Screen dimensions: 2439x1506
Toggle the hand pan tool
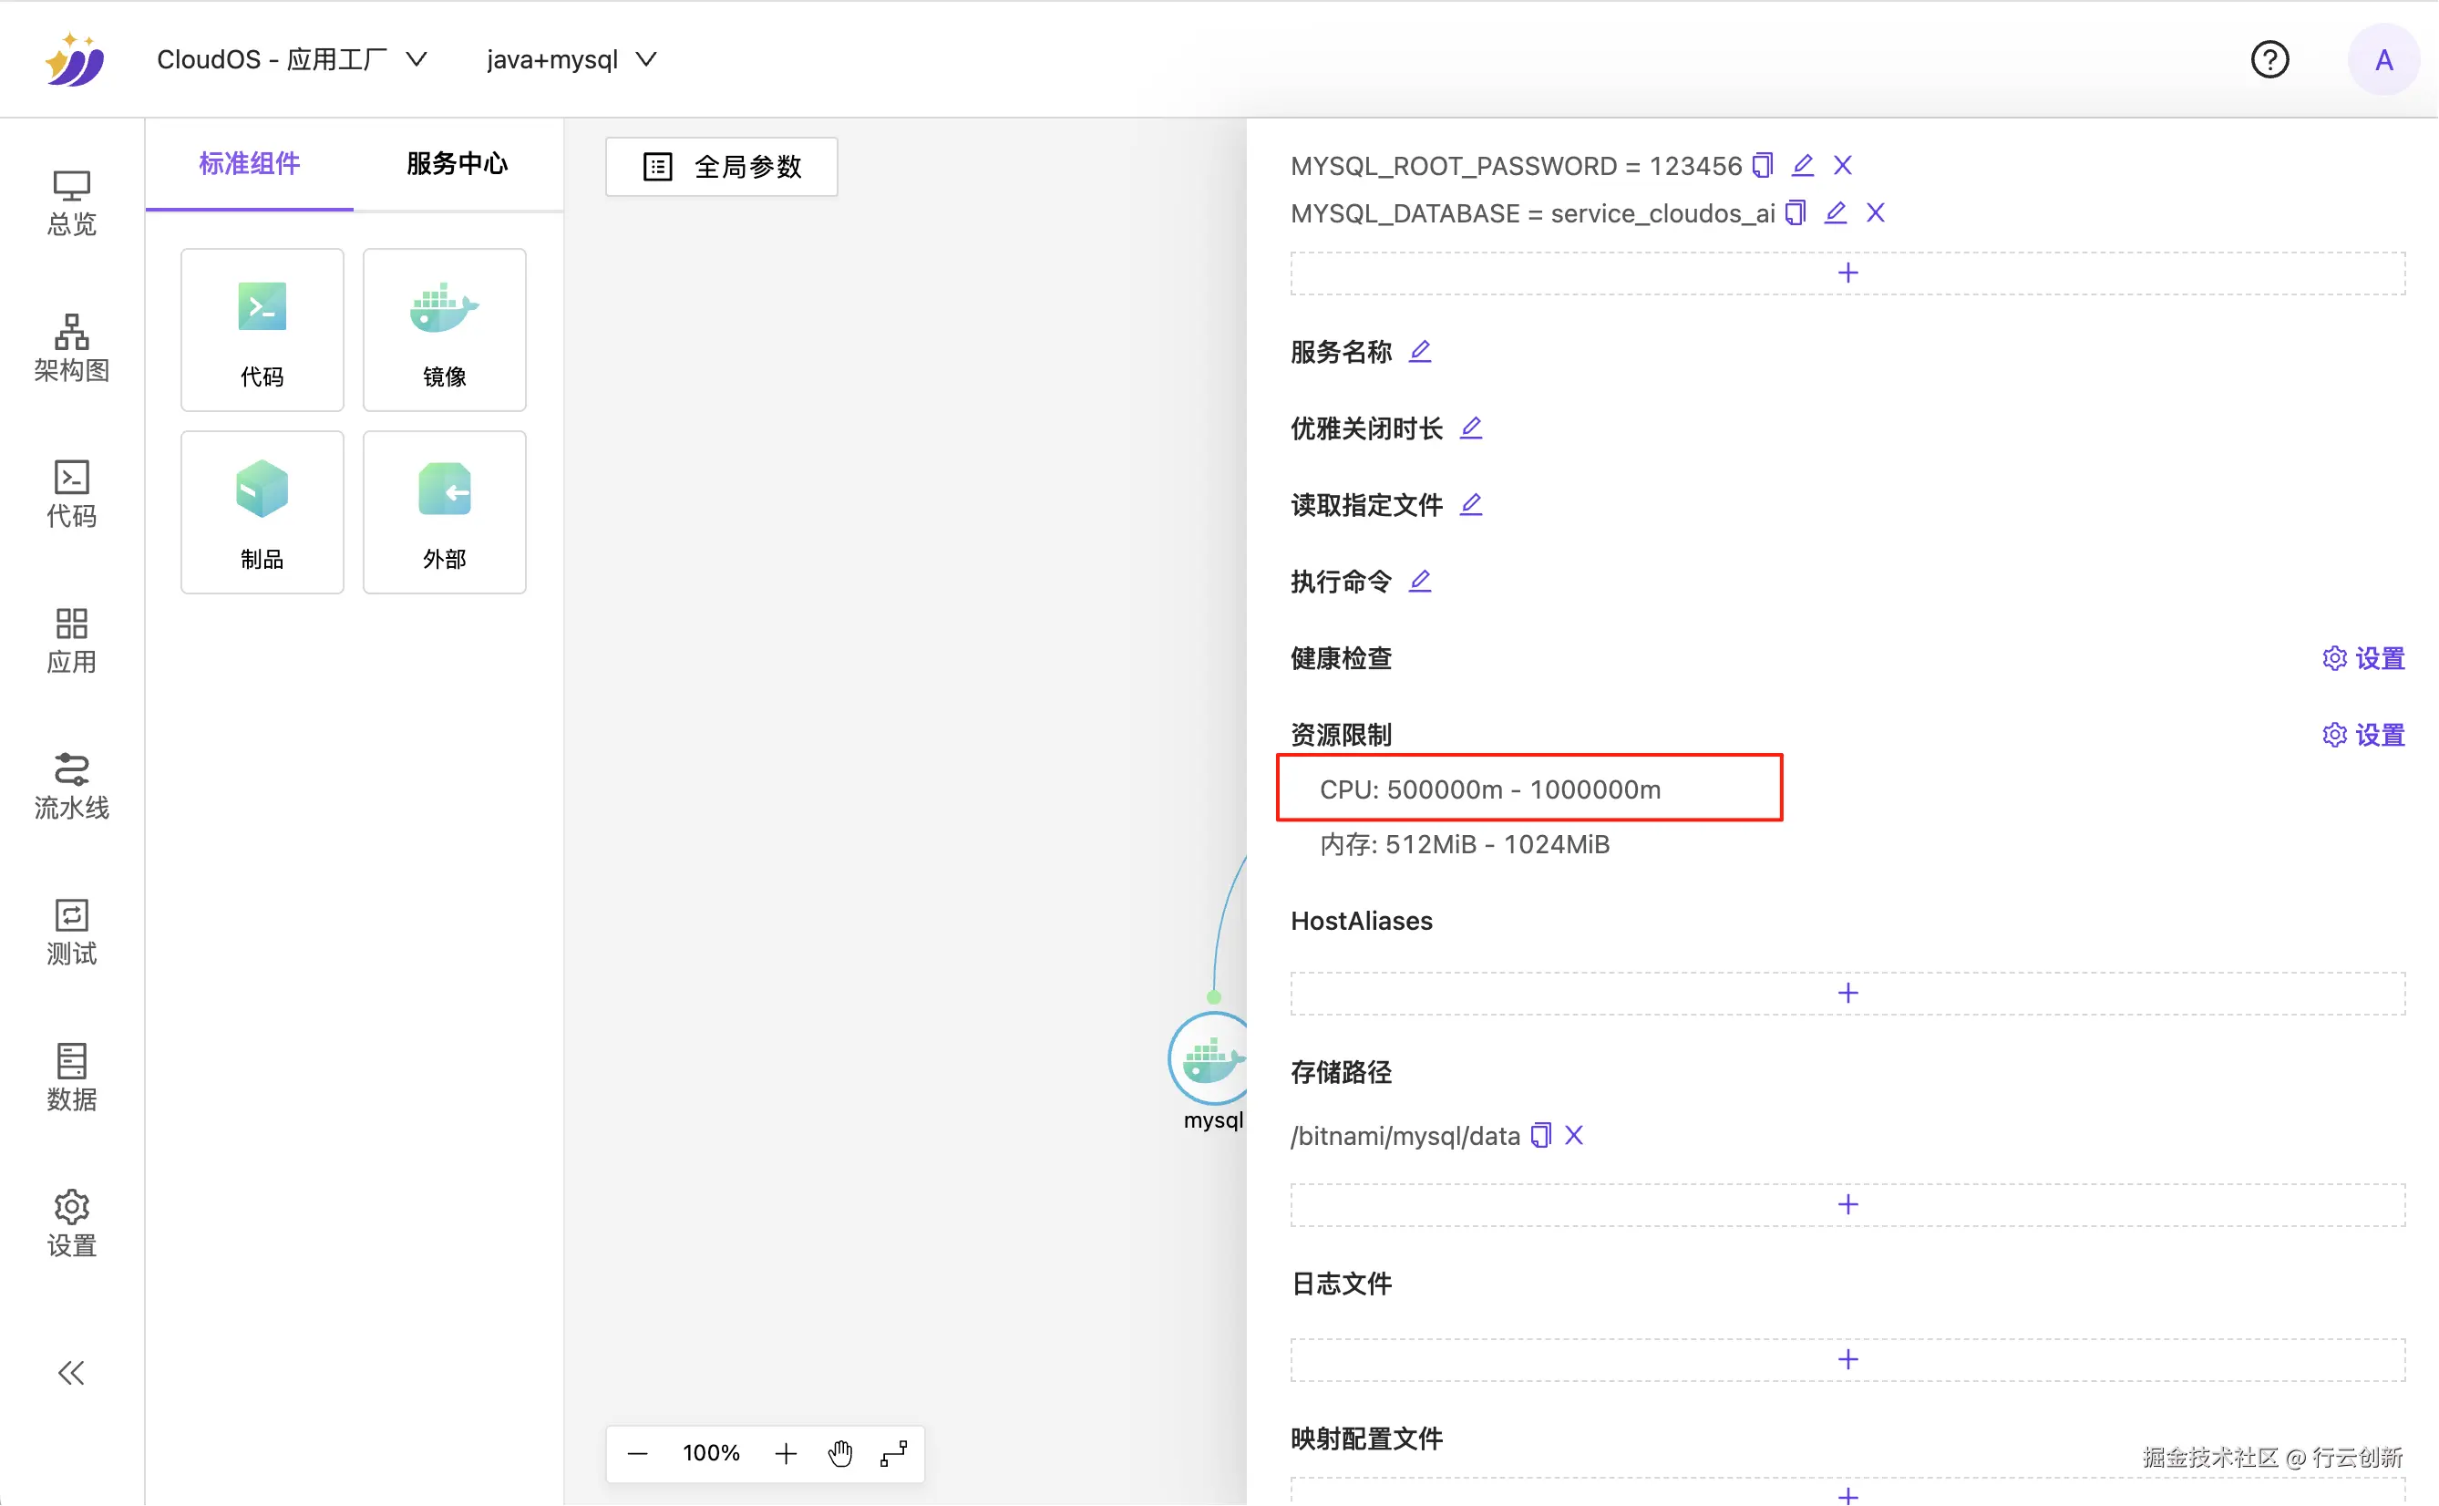(839, 1453)
